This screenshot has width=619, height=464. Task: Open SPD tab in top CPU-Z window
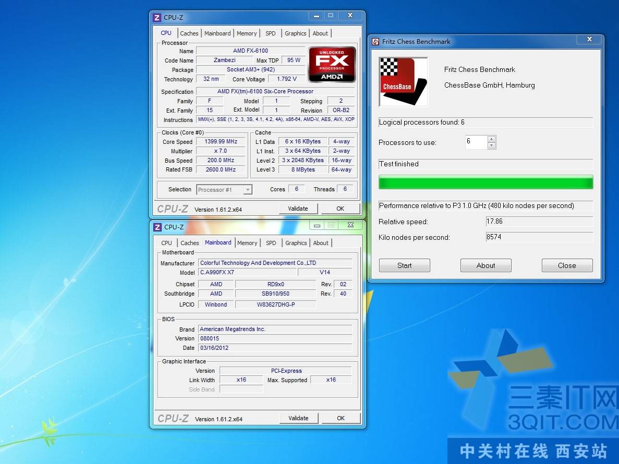271,33
